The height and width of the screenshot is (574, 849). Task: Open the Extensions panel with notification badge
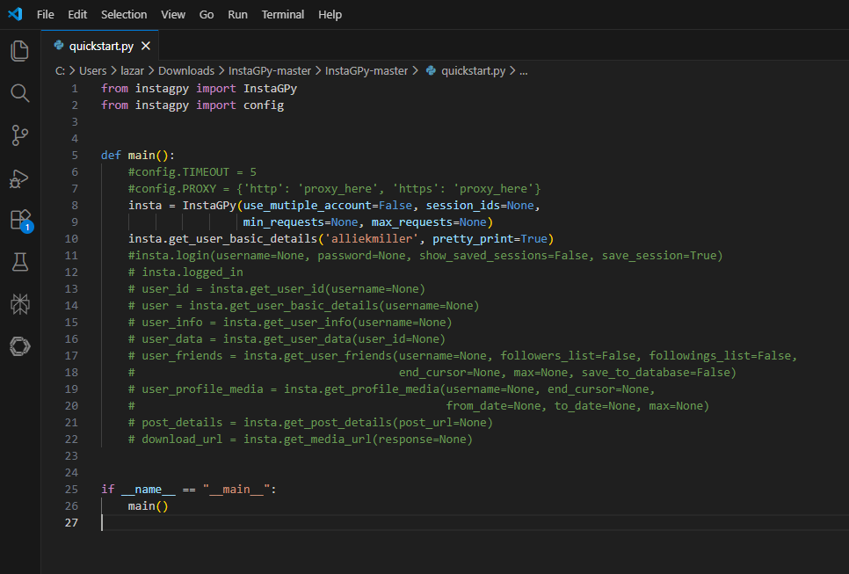tap(19, 221)
